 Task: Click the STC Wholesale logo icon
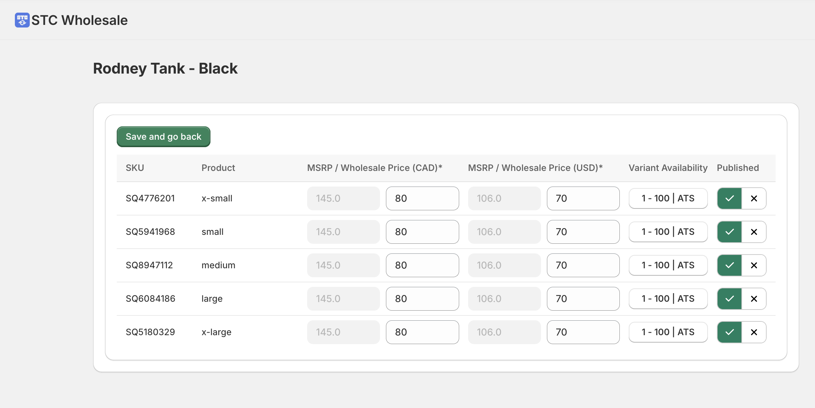pos(22,20)
